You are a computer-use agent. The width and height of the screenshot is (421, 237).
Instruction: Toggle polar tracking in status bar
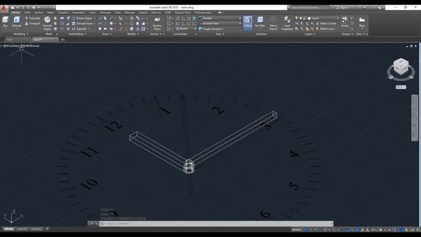click(x=325, y=230)
